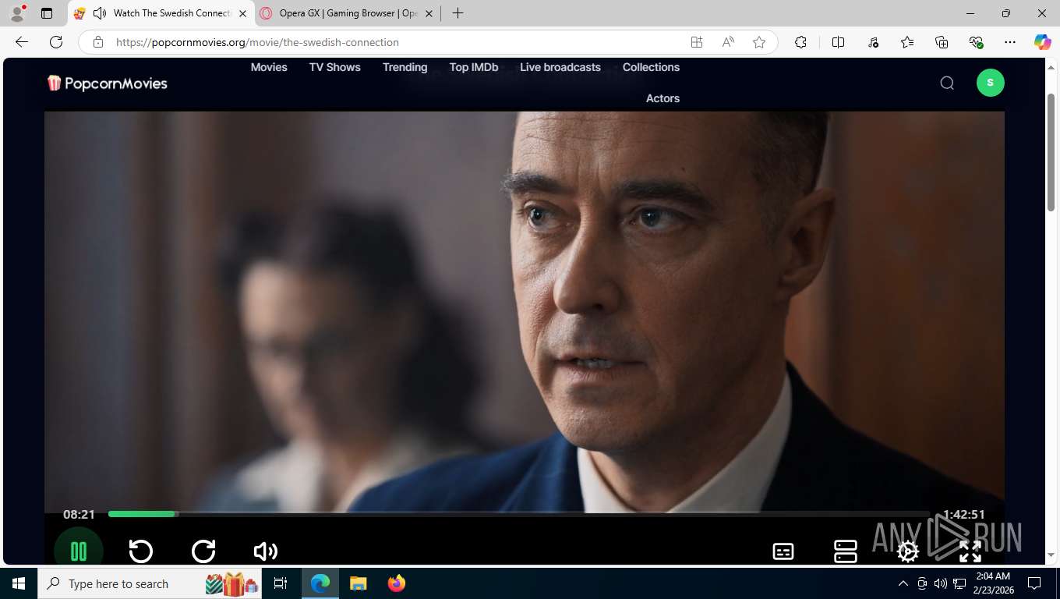Toggle Split screen in Edge
The height and width of the screenshot is (599, 1060).
click(x=839, y=42)
